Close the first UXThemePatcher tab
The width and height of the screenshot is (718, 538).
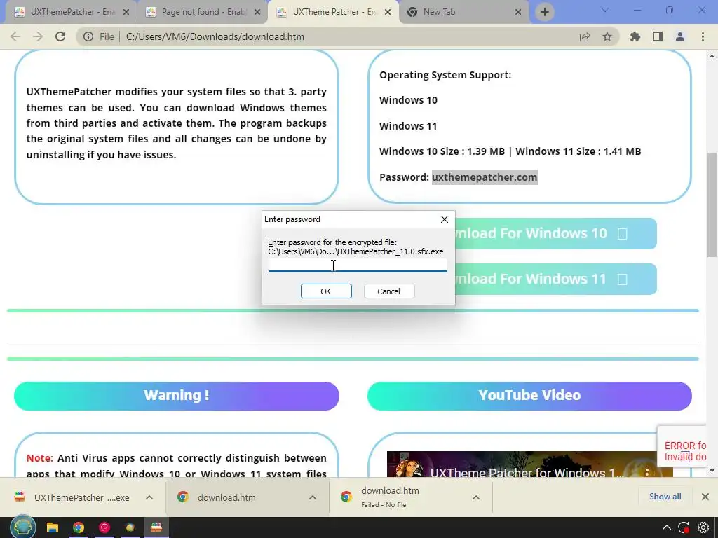click(x=126, y=12)
